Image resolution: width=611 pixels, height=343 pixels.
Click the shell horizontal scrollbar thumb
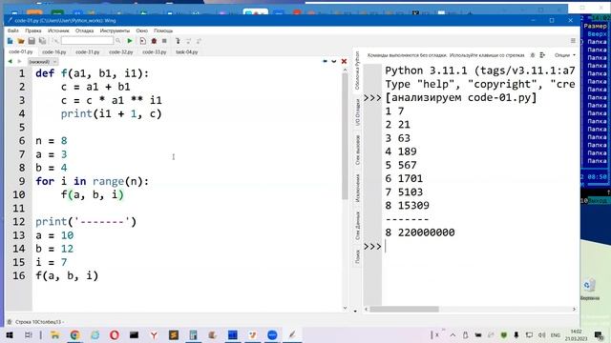[x=405, y=309]
